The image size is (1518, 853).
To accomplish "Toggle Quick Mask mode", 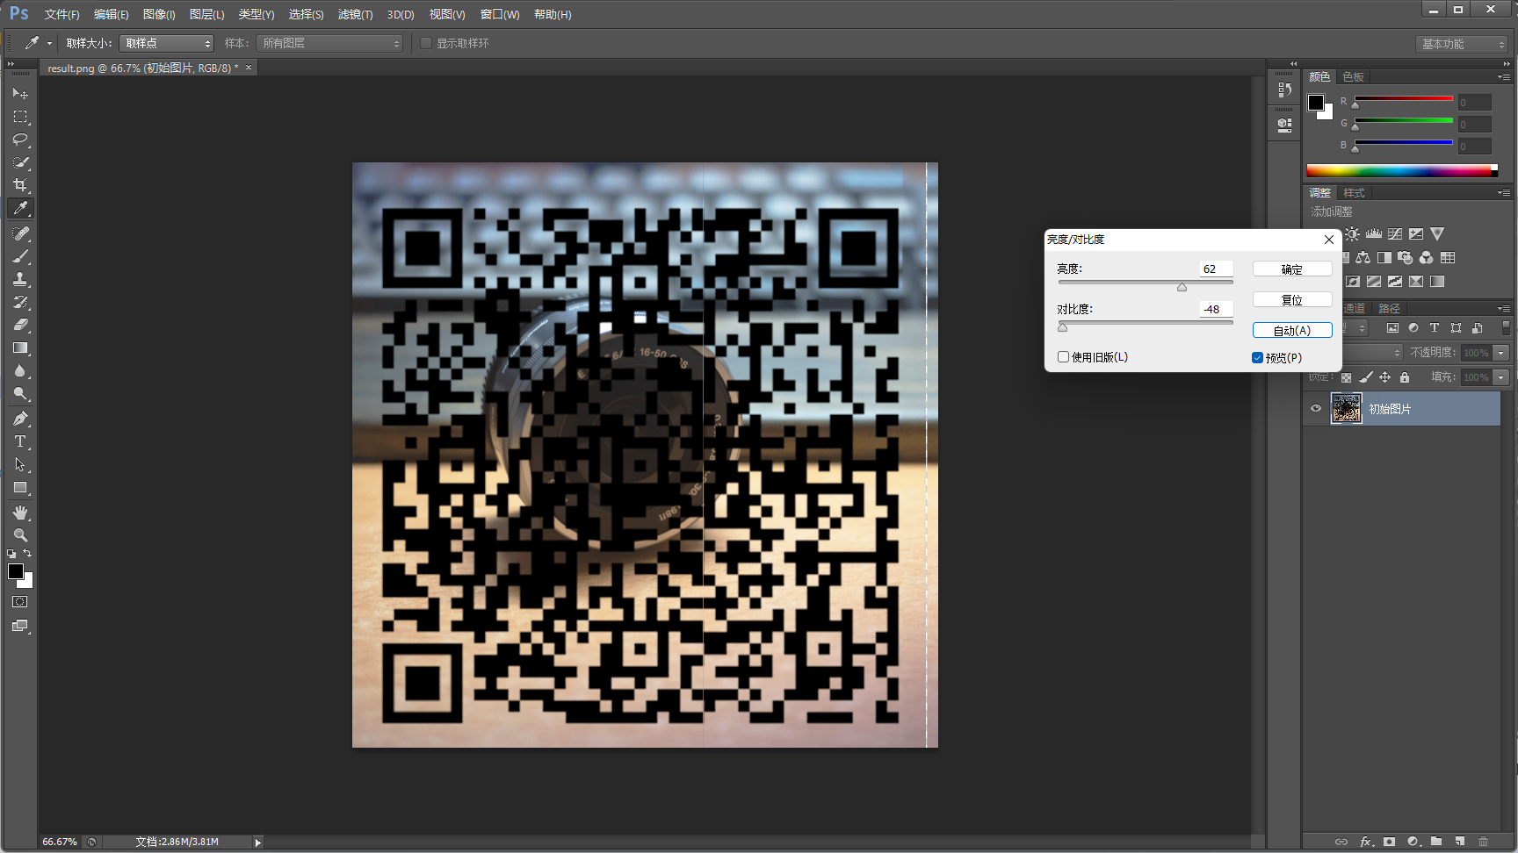I will click(x=20, y=602).
